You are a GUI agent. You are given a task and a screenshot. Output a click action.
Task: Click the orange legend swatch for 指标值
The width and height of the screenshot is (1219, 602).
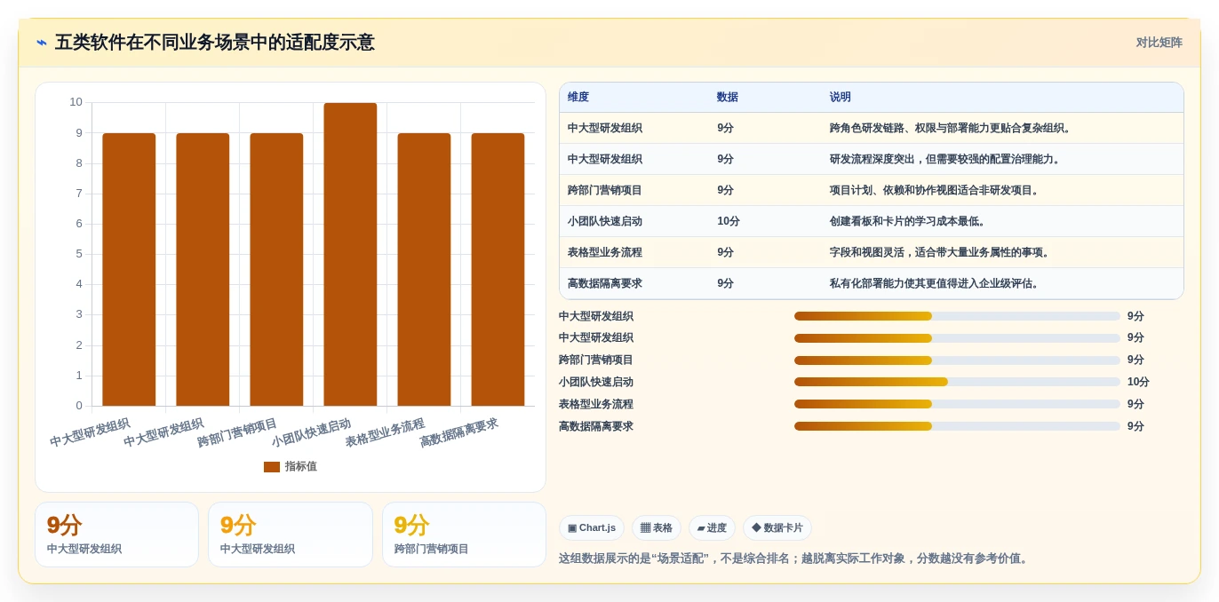click(272, 467)
